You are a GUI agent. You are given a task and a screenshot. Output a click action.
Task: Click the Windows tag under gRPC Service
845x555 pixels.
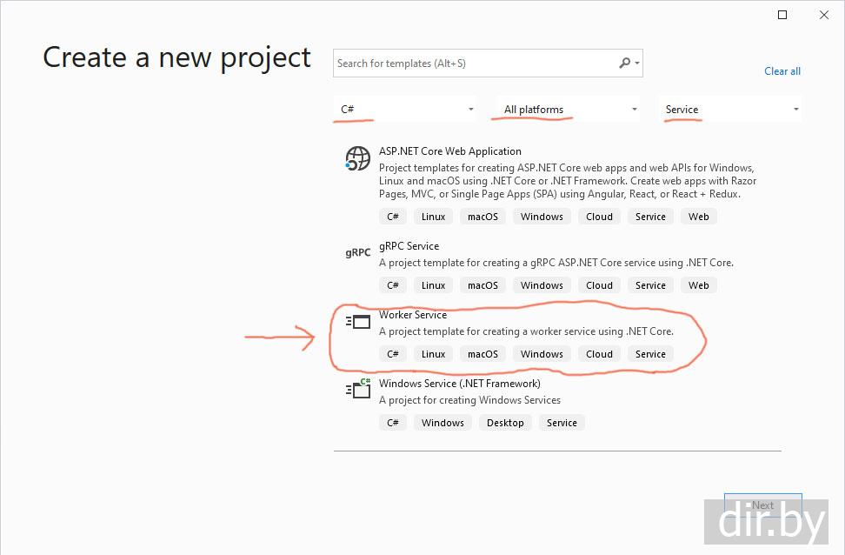[x=542, y=285]
